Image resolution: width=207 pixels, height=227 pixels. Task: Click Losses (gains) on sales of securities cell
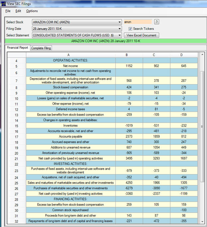tap(71, 98)
